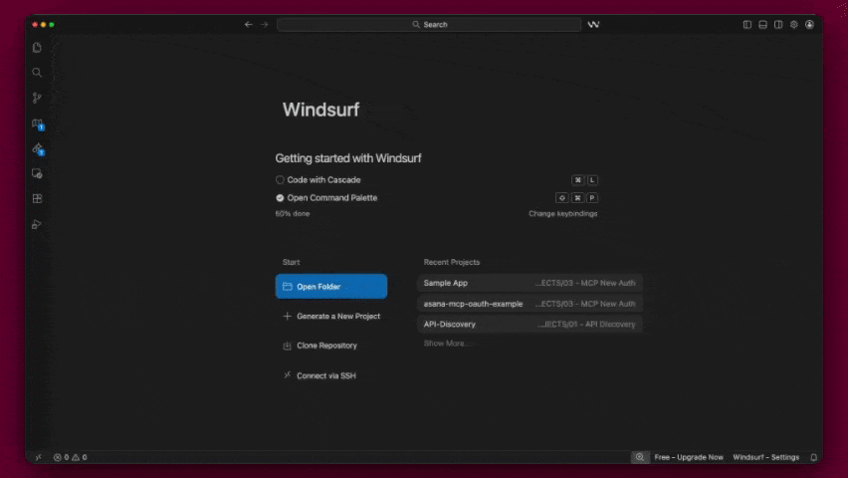The image size is (848, 478).
Task: Open Run and Debug icon with badge
Action: click(37, 148)
